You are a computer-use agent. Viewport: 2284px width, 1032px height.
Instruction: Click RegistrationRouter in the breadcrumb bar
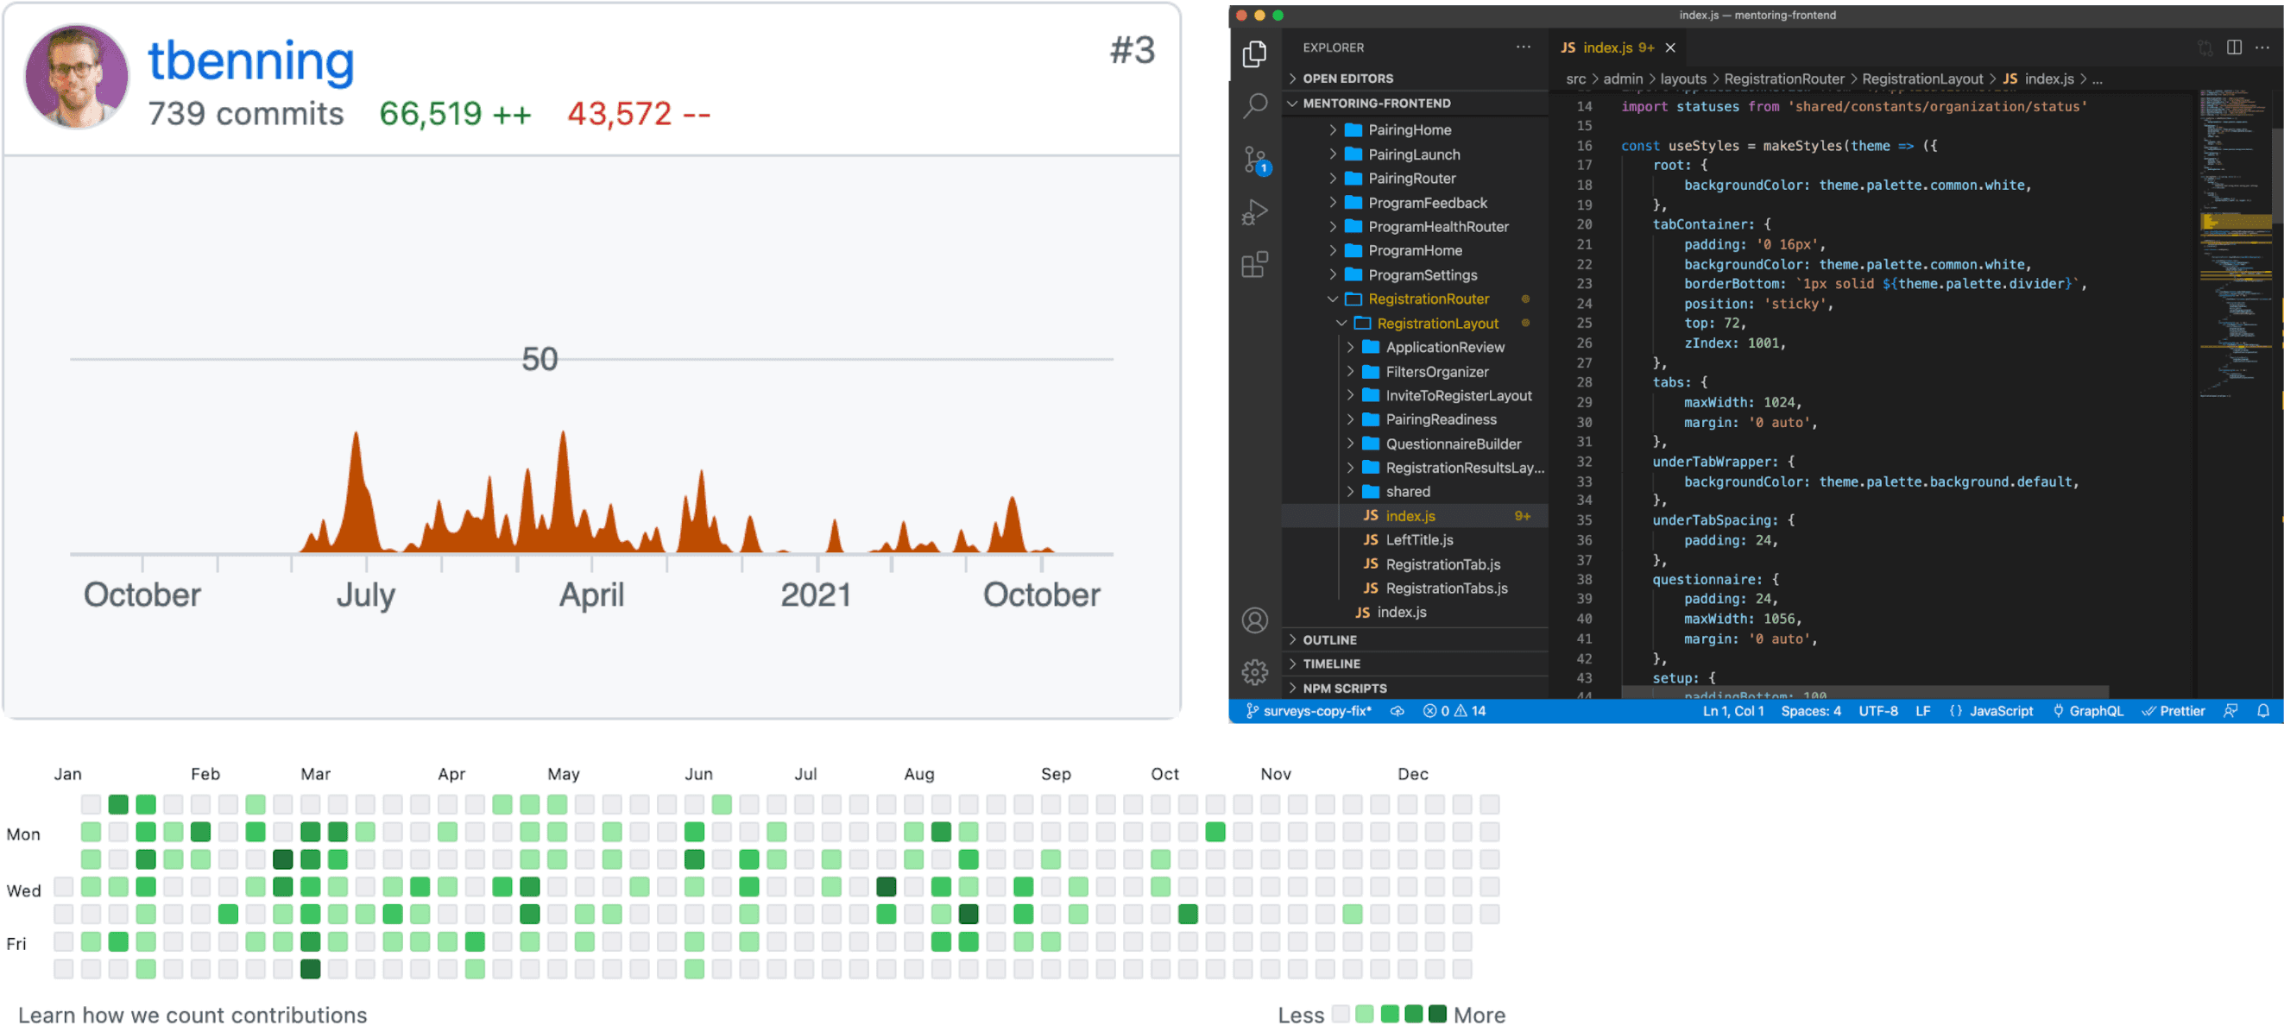click(1784, 78)
